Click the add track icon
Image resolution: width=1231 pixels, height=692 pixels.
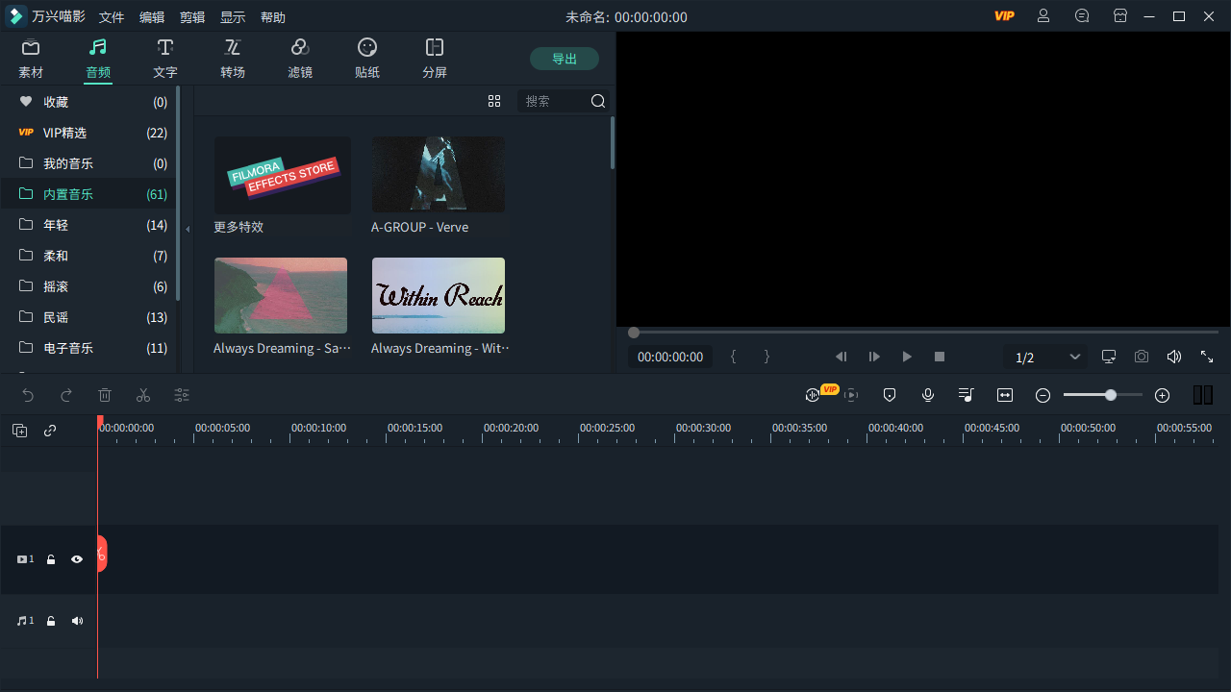[x=19, y=431]
